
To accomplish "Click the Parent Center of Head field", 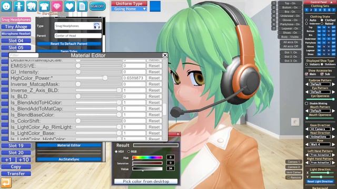I will 78,36.
